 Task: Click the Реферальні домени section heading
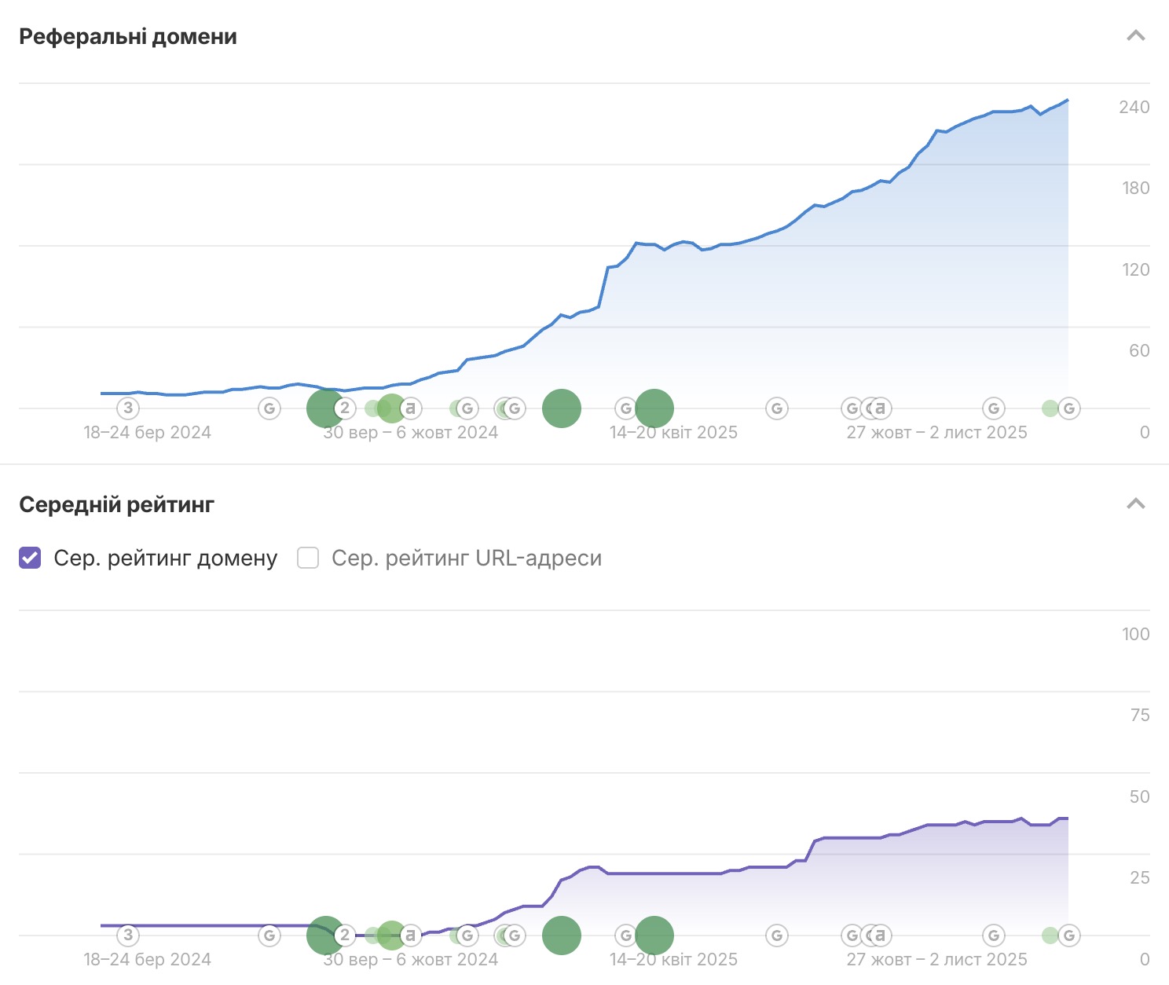(128, 37)
